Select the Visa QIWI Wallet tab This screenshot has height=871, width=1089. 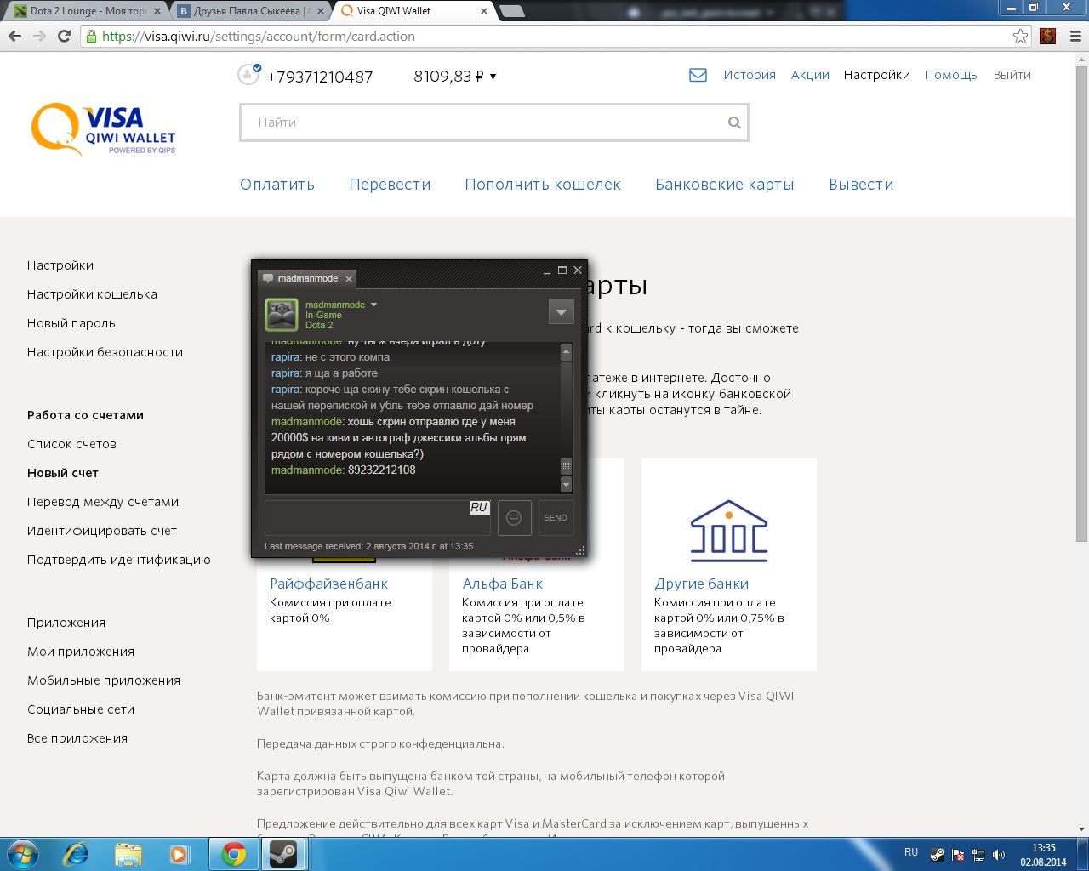tap(413, 11)
